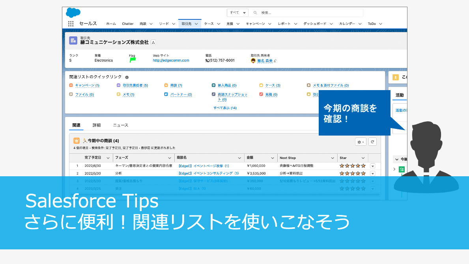469x264 pixels.
Task: Expand the ケース nav menu chevron
Action: (219, 24)
